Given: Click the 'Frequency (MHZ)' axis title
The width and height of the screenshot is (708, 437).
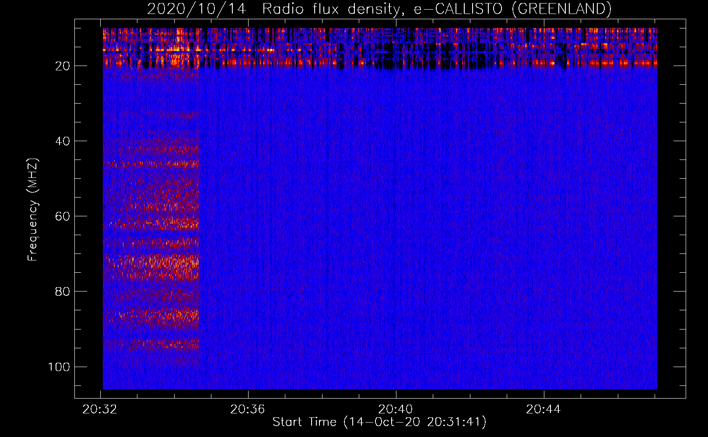Looking at the screenshot, I should point(33,210).
